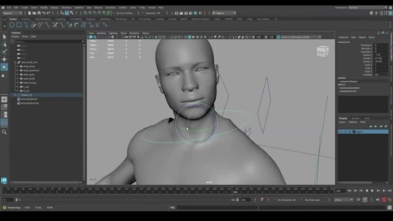Open the No Anim Layer dropdown
Viewport: 393px width, 221px height.
313,200
